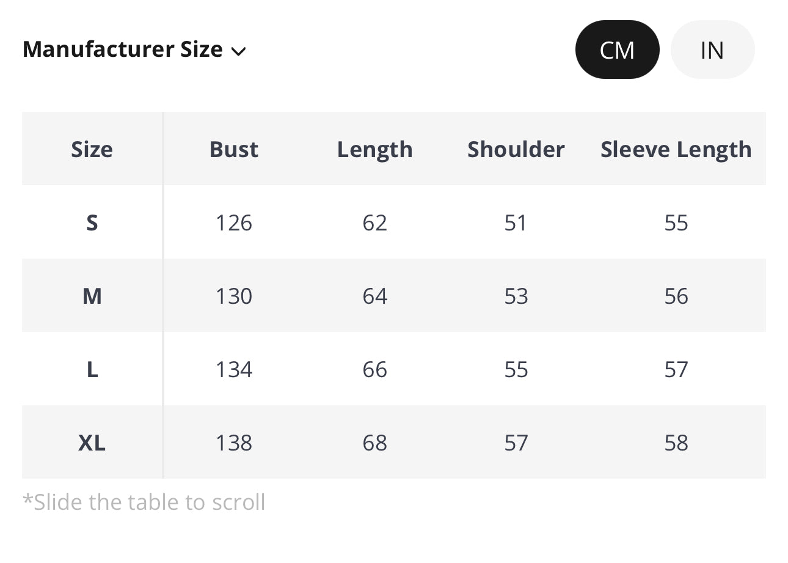Viewport: 788px width, 563px height.
Task: Click the sleeve length value 58
Action: pos(676,443)
